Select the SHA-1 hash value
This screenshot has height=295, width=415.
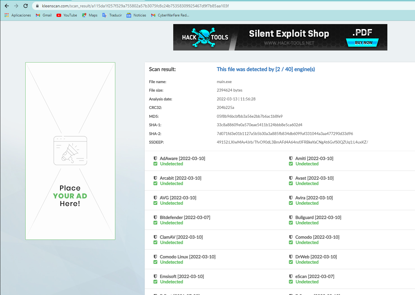(x=260, y=125)
